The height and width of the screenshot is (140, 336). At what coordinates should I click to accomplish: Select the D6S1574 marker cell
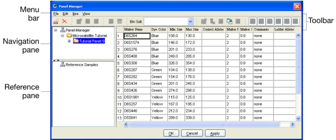(x=137, y=43)
